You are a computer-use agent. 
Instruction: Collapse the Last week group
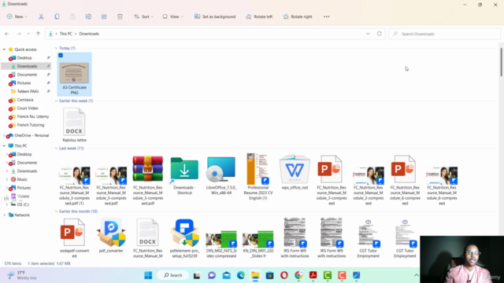click(56, 149)
